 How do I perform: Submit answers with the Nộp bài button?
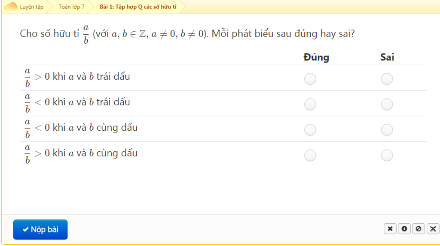point(40,229)
